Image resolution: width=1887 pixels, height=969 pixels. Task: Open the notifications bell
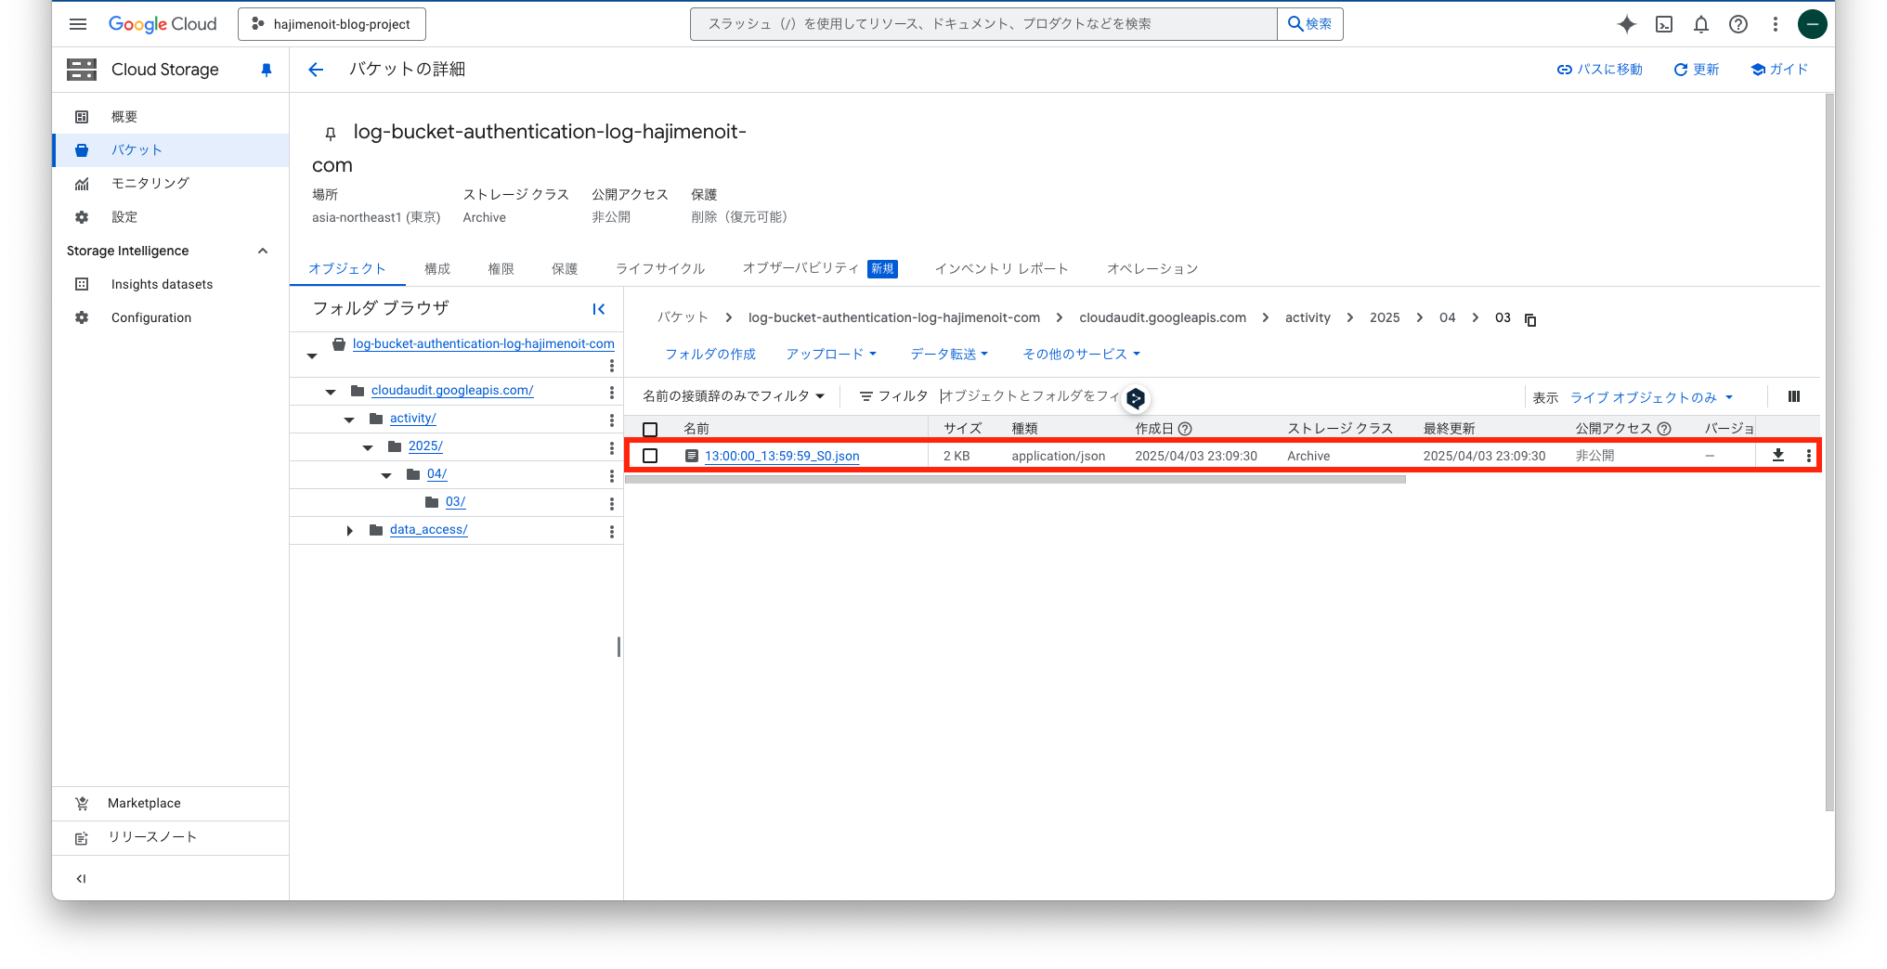pyautogui.click(x=1701, y=24)
